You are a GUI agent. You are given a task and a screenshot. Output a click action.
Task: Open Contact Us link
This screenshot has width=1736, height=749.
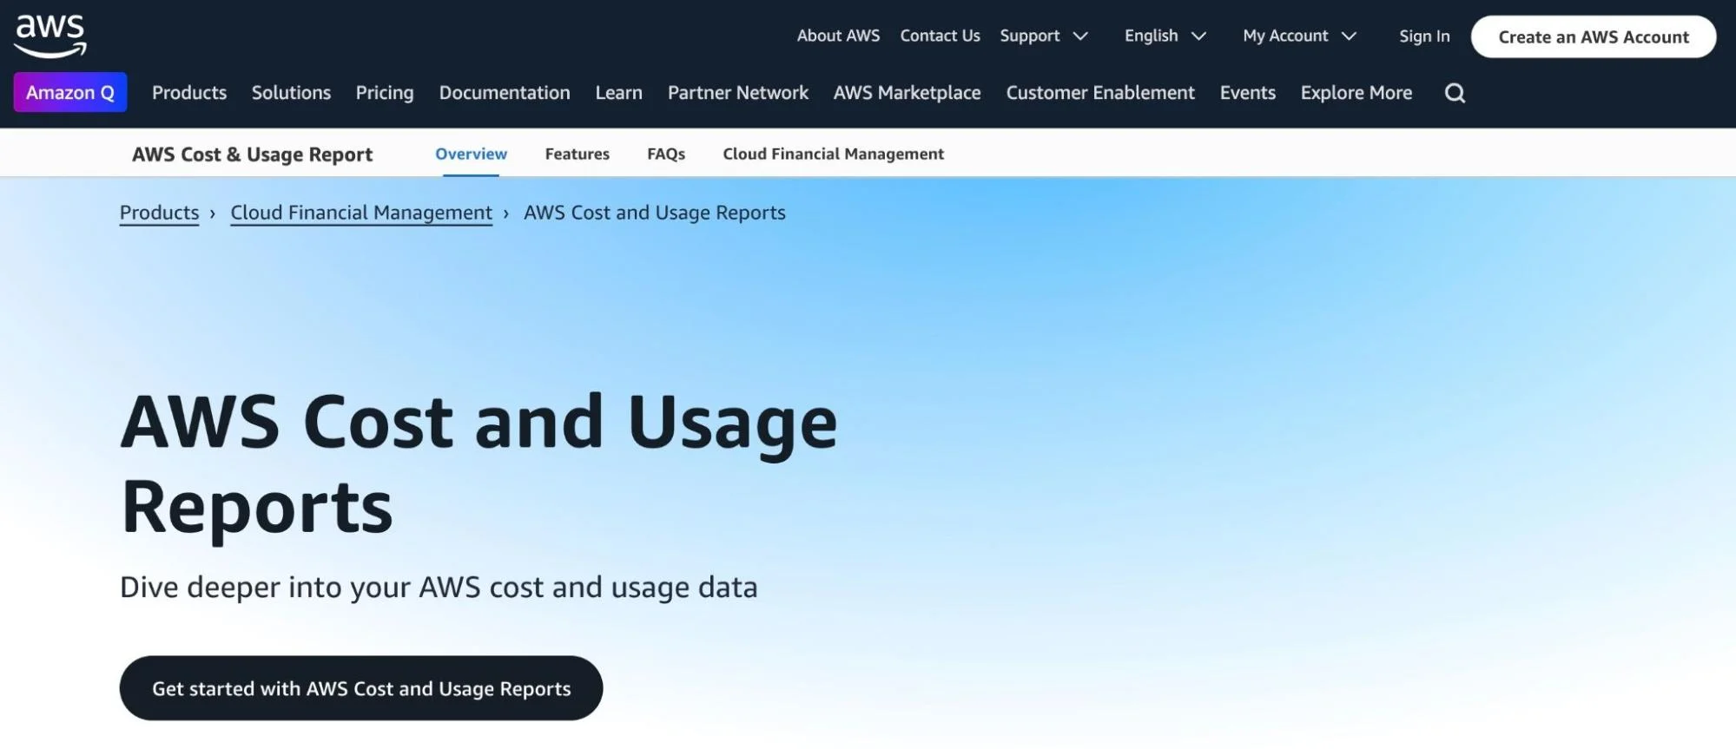click(940, 36)
